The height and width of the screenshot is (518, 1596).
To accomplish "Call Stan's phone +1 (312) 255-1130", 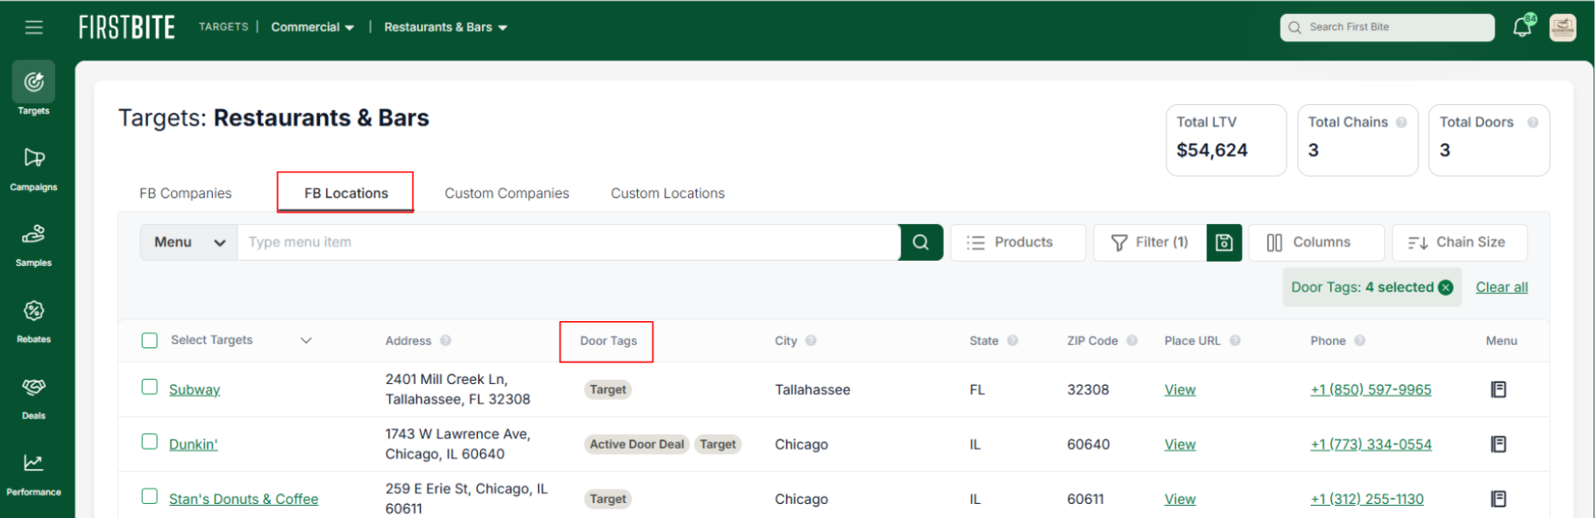I will 1367,499.
